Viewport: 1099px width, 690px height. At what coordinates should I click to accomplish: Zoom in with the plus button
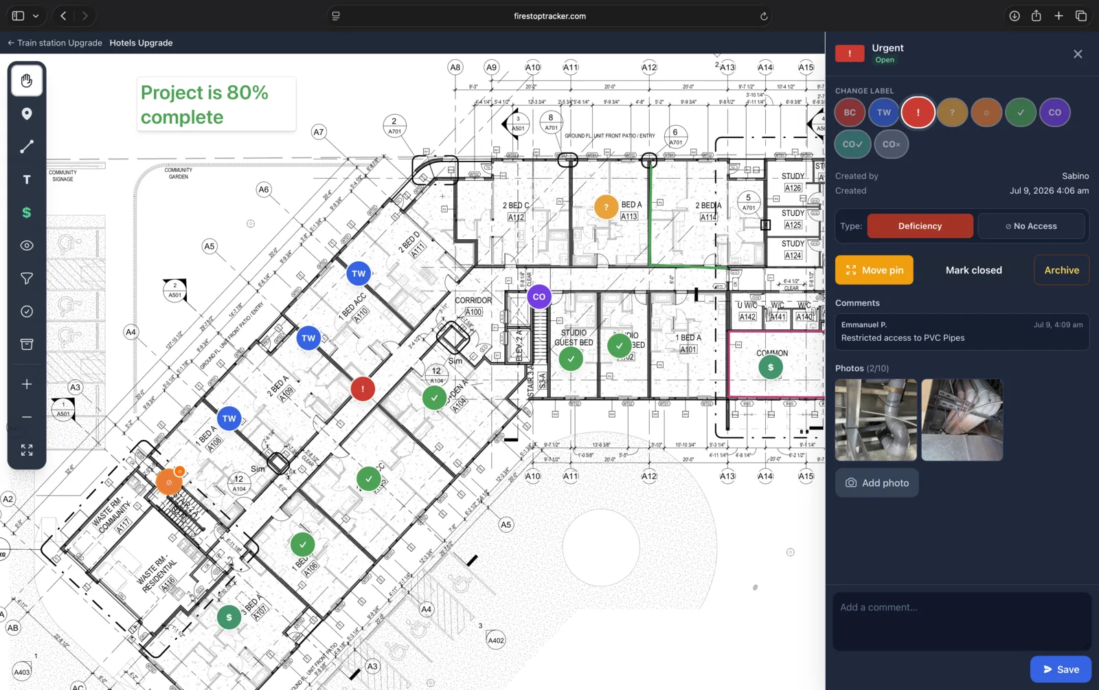click(27, 384)
